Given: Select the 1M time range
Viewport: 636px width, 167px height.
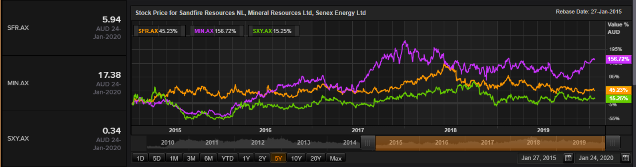Looking at the screenshot, I should pyautogui.click(x=174, y=158).
